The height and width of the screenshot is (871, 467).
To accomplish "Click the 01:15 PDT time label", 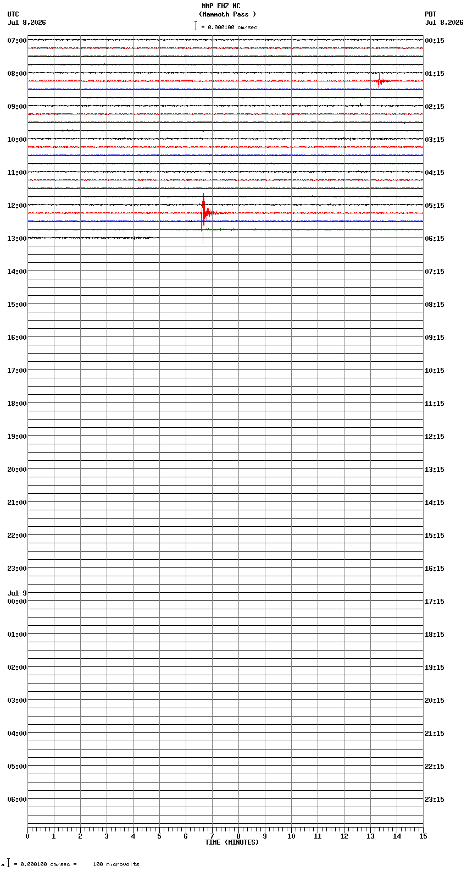I will pos(435,74).
